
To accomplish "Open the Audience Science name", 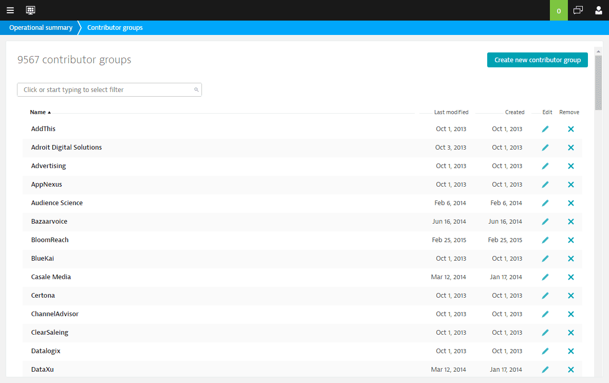I will click(x=57, y=203).
